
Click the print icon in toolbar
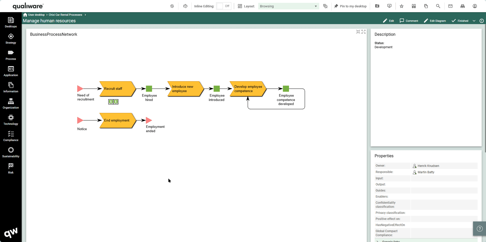point(462,6)
